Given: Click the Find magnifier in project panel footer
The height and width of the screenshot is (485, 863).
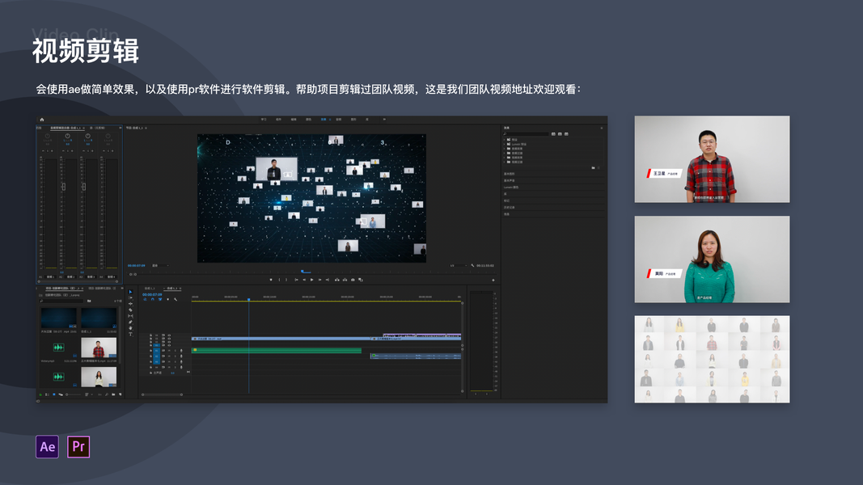Looking at the screenshot, I should pos(107,394).
